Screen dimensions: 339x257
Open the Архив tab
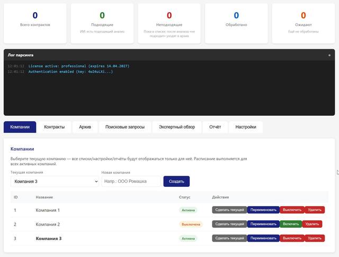[x=85, y=127]
